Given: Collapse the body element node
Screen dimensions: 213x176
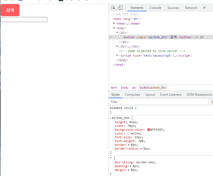Looking at the screenshot, I should tap(114, 28).
